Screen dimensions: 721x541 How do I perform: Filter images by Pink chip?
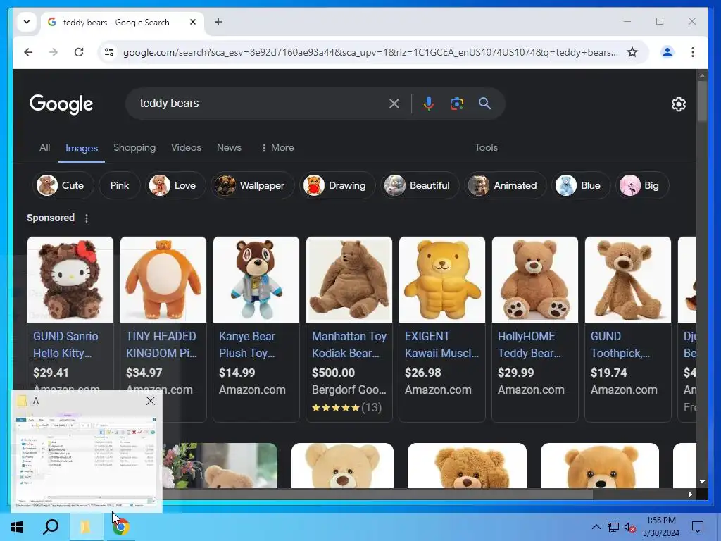[x=120, y=185]
